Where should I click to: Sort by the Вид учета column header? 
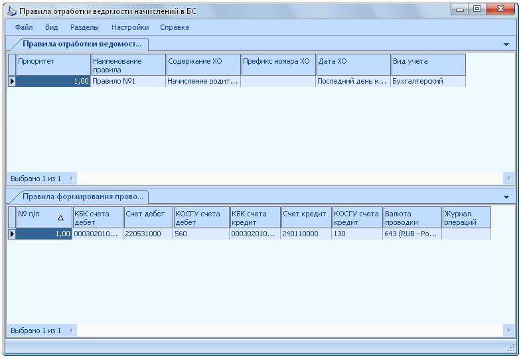429,65
